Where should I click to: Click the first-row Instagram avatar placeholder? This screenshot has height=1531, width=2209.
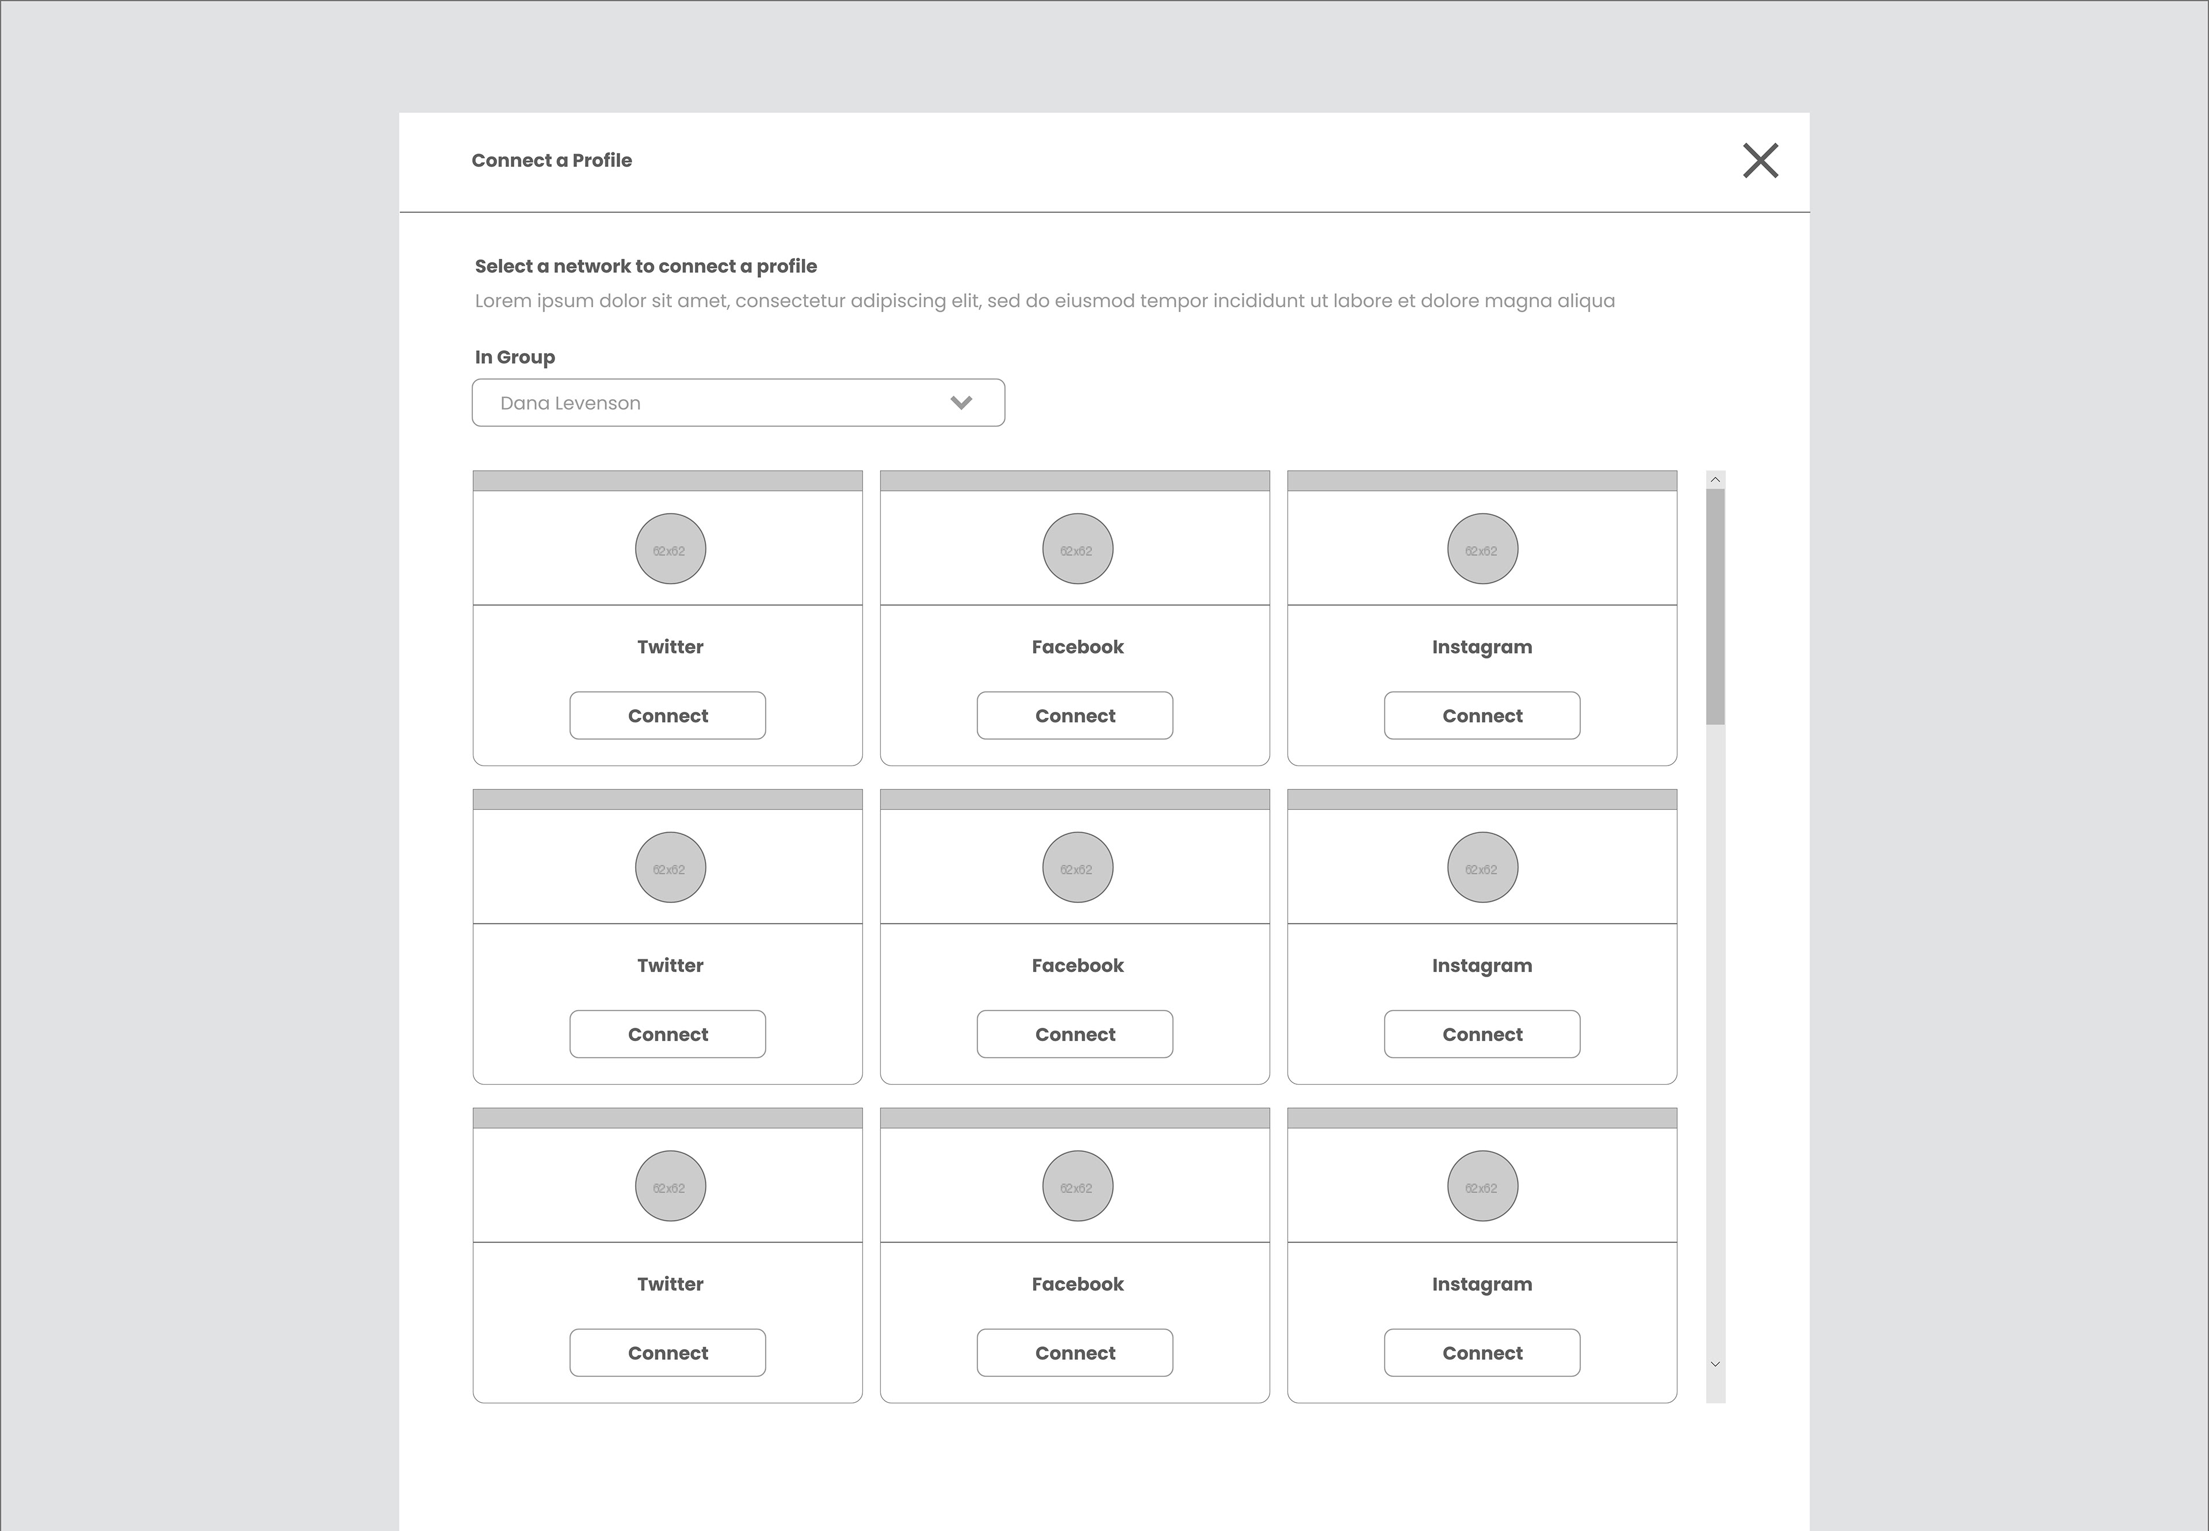[x=1482, y=549]
